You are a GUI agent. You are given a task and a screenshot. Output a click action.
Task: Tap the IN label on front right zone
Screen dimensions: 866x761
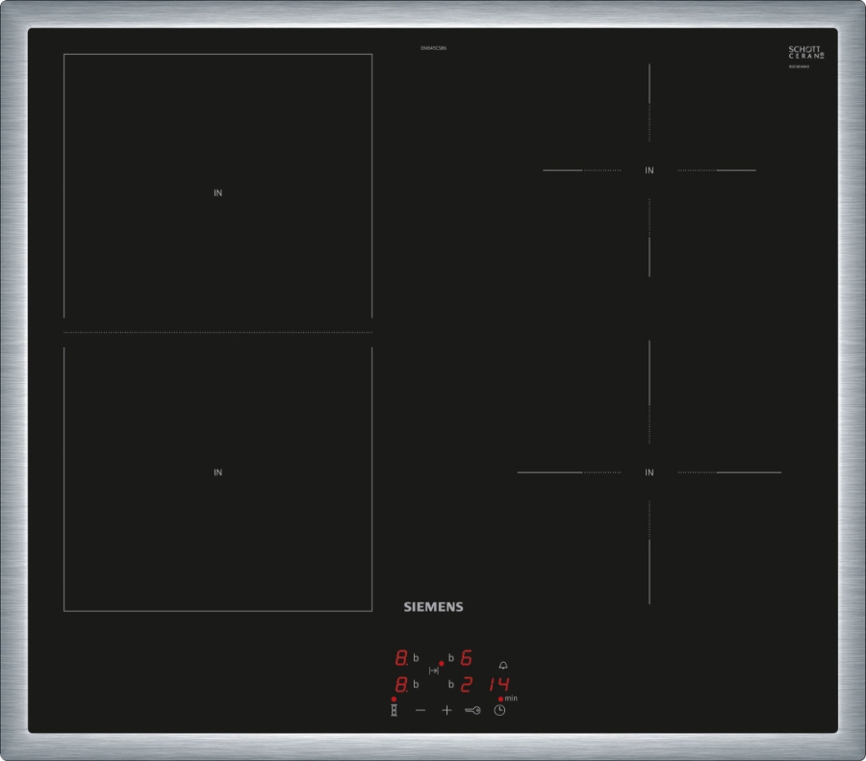(x=649, y=472)
